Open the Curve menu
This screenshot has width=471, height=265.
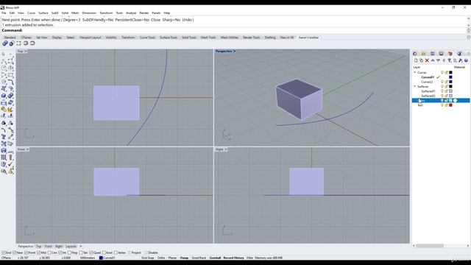point(31,13)
